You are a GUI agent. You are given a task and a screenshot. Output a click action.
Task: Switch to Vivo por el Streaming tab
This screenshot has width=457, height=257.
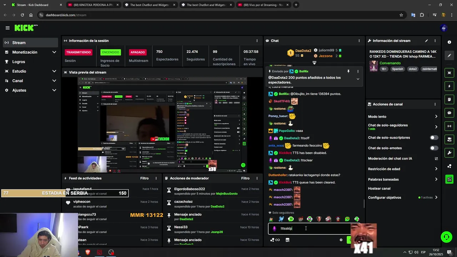tap(263, 5)
